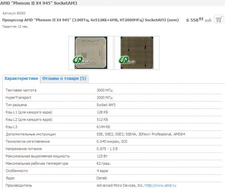Select the 62 град. value

coord(103,163)
